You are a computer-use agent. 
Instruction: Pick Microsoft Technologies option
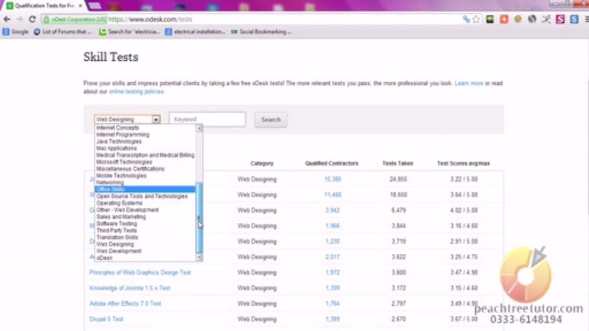[124, 162]
